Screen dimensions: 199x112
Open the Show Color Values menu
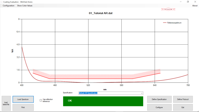25,6
